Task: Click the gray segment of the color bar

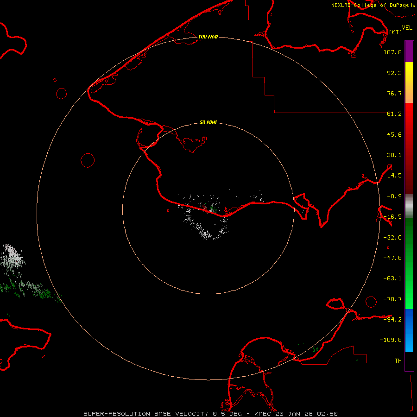Action: tap(409, 206)
